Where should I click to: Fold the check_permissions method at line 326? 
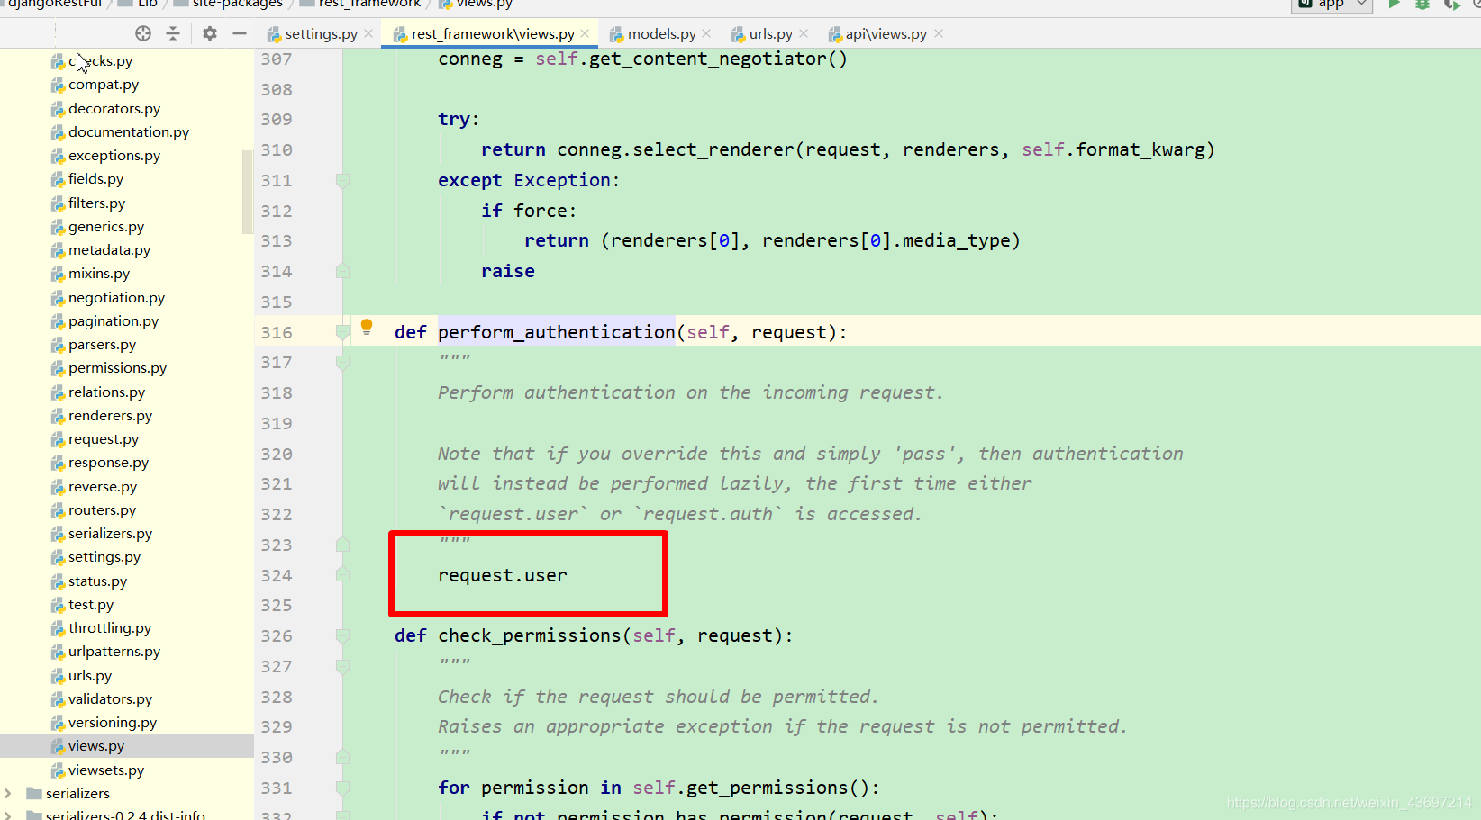click(x=342, y=635)
